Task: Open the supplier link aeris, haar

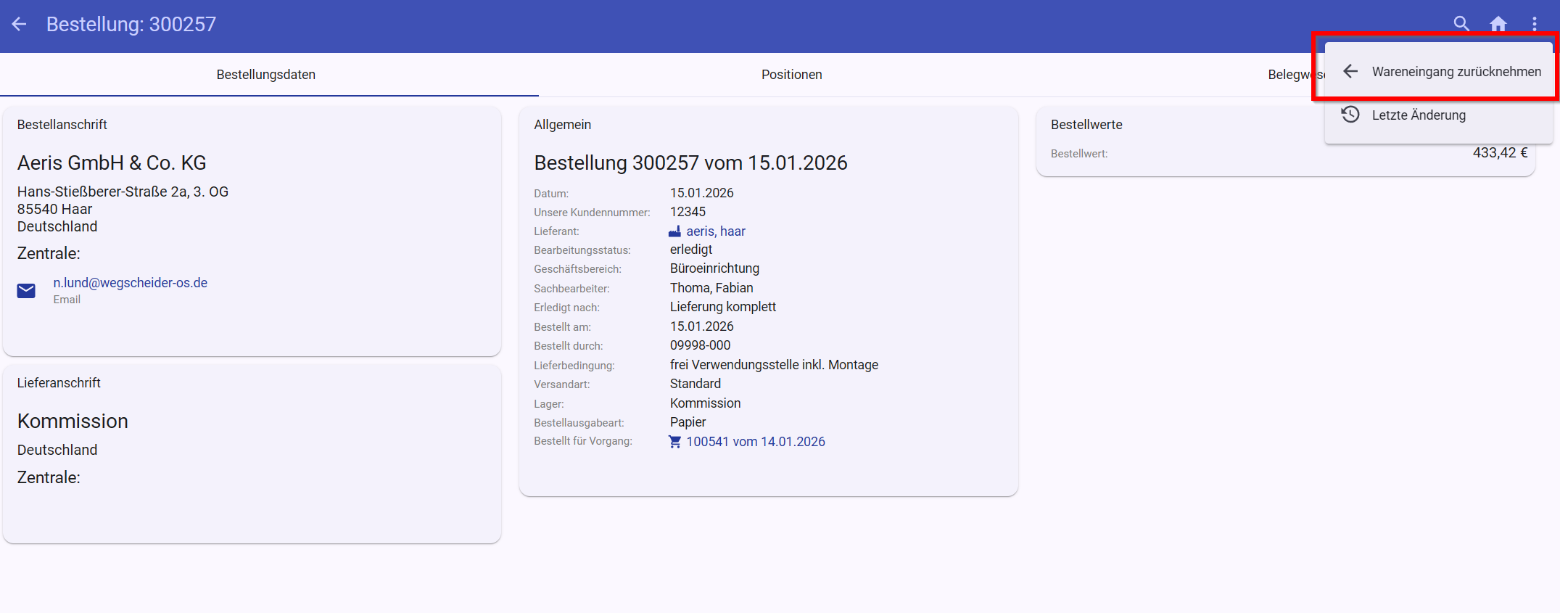Action: 715,231
